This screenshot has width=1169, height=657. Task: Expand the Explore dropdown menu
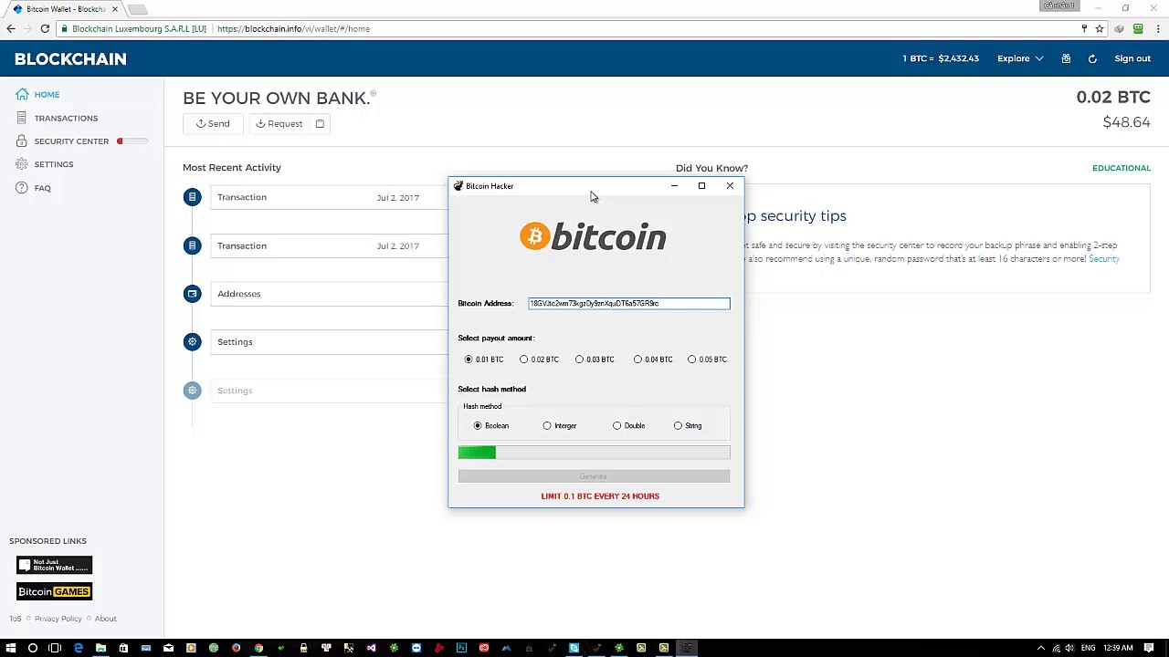point(1020,58)
